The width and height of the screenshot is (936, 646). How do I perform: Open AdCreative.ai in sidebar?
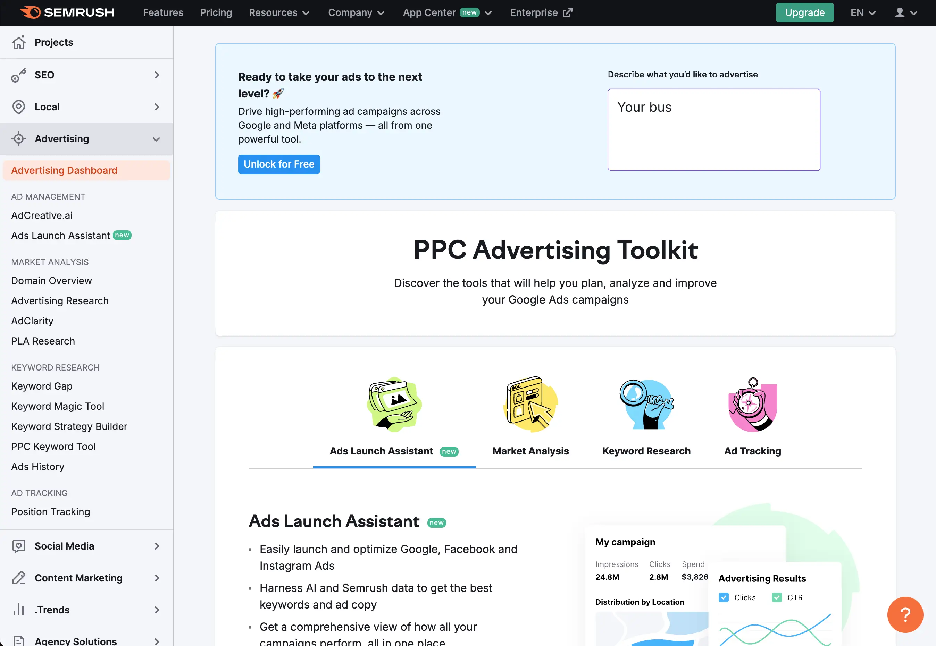tap(42, 215)
